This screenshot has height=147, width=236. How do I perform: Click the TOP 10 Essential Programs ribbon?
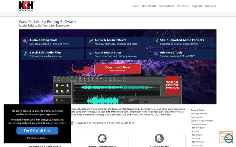coord(172,86)
